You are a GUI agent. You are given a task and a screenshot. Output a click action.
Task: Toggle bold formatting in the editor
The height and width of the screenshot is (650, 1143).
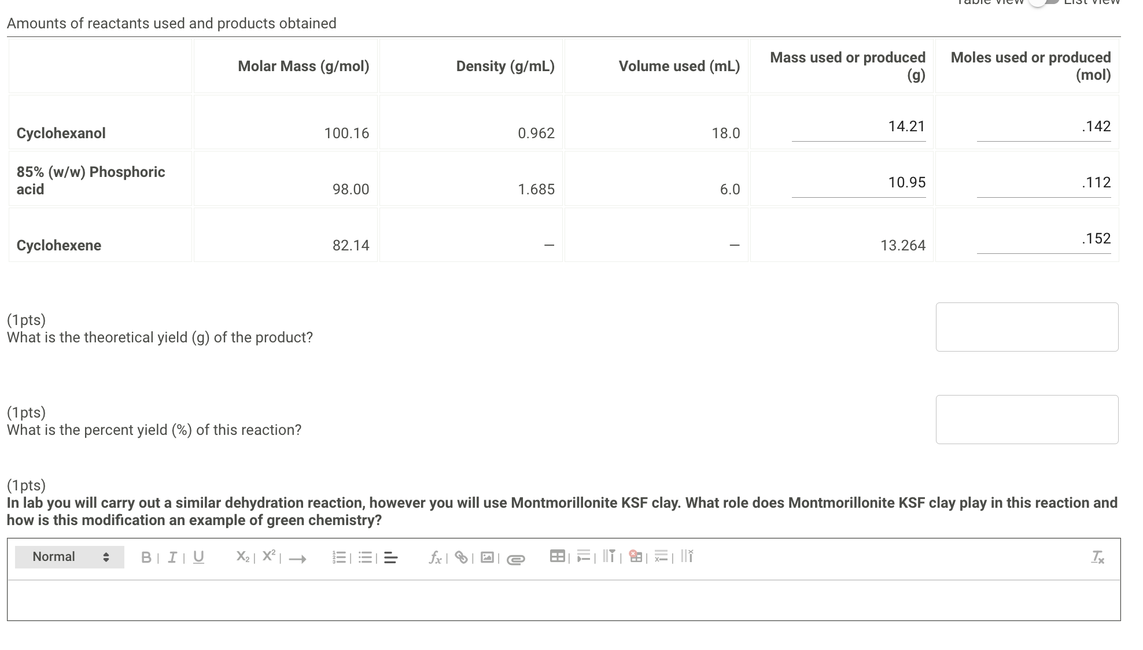(x=146, y=557)
